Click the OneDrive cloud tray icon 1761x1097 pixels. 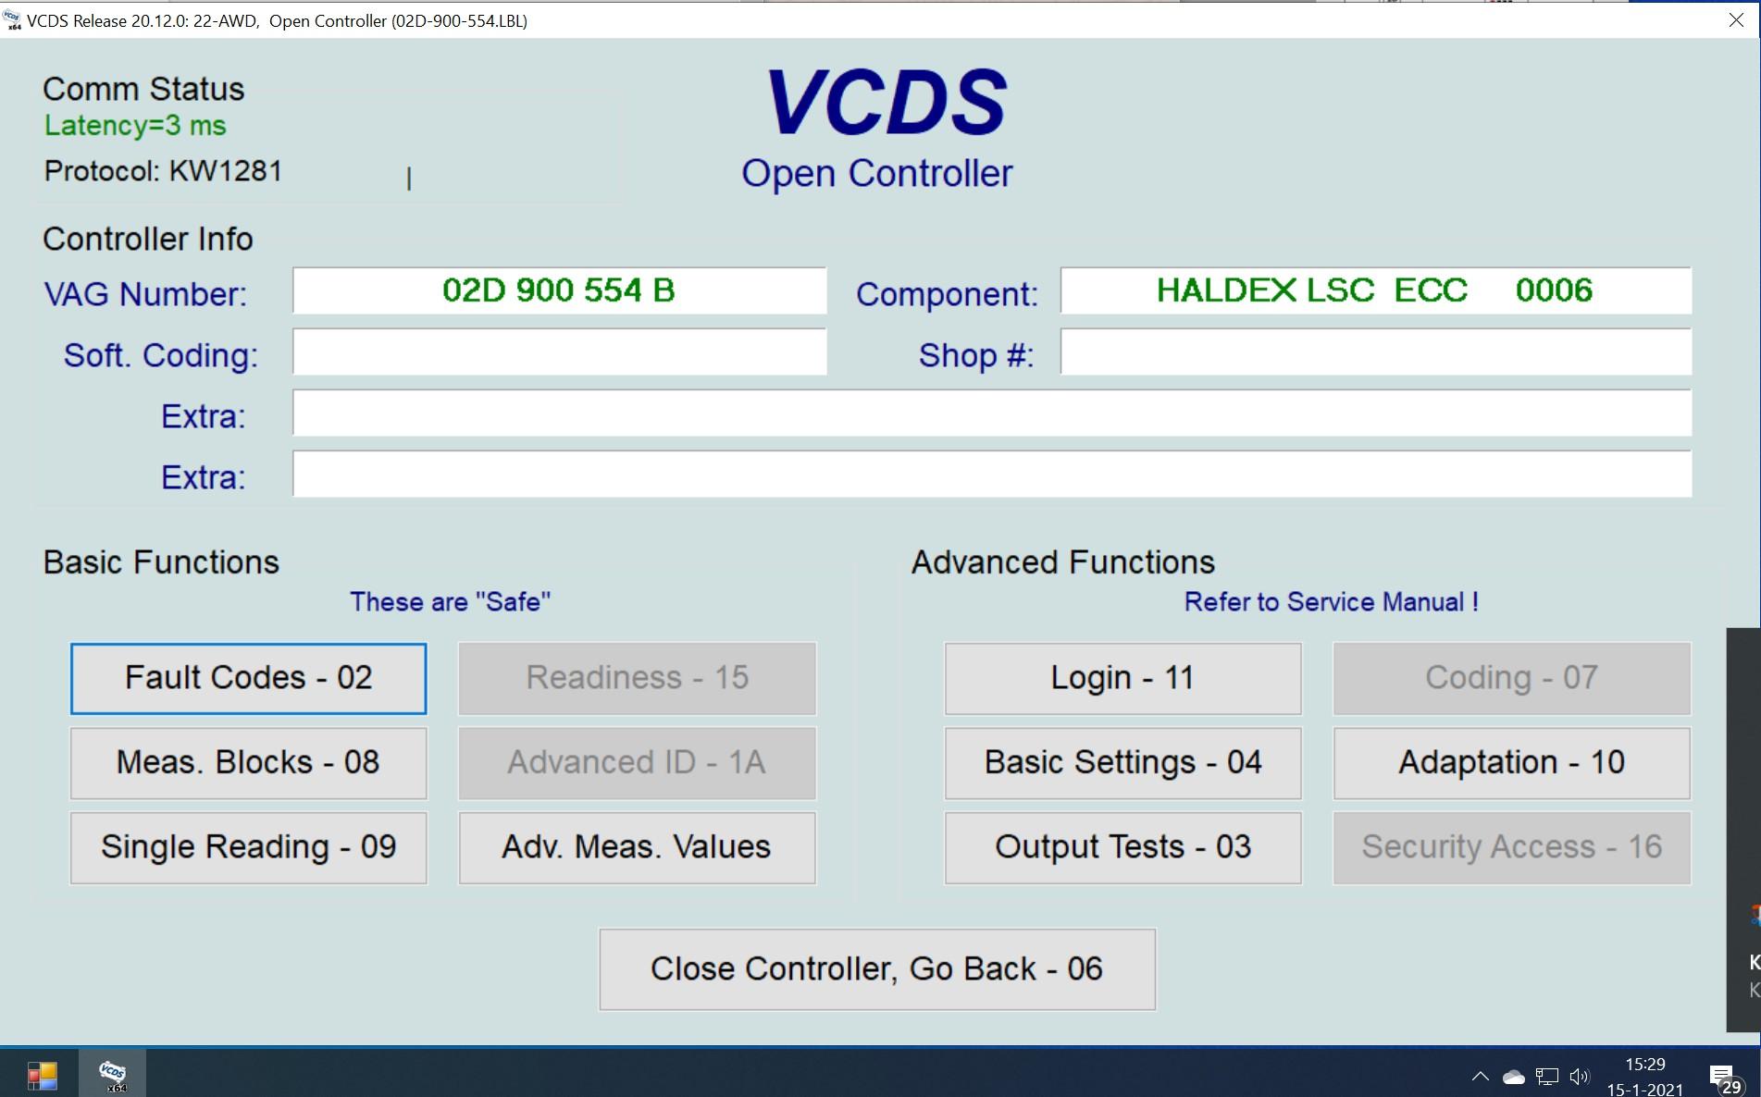[1513, 1077]
